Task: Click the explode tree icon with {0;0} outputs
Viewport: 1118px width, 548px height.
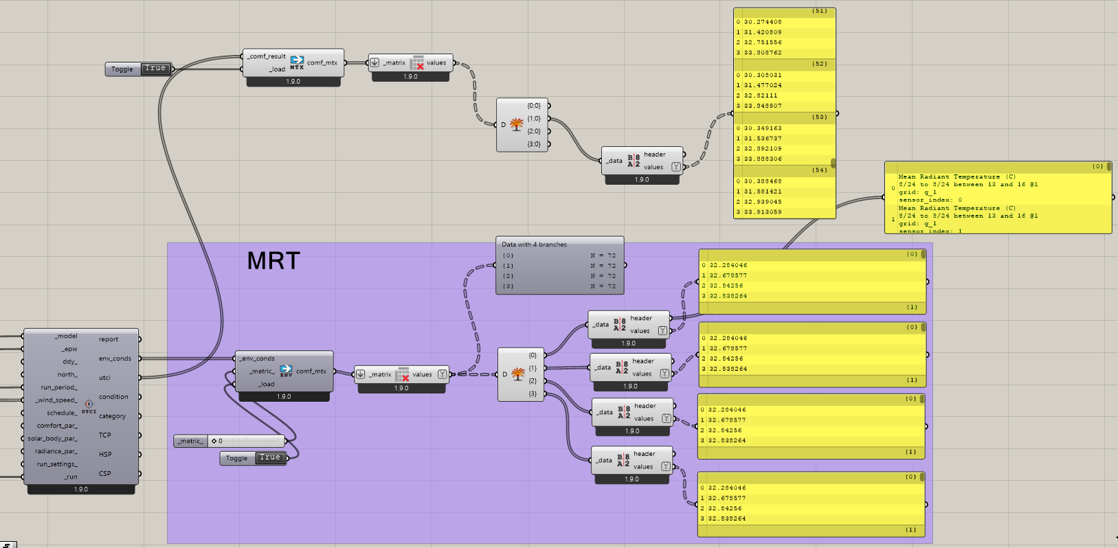Action: click(x=516, y=124)
